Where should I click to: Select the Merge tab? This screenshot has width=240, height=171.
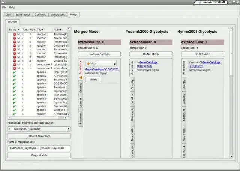click(x=73, y=15)
